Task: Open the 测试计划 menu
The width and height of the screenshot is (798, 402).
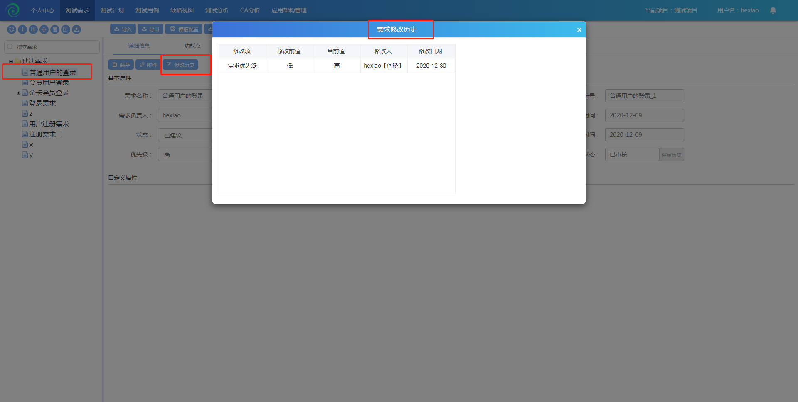Action: point(112,10)
